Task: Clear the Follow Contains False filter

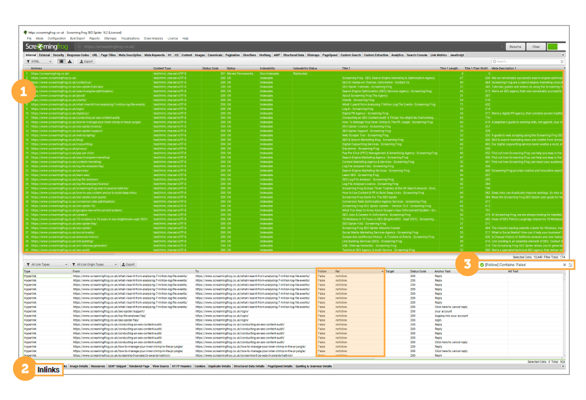Action: coord(564,265)
